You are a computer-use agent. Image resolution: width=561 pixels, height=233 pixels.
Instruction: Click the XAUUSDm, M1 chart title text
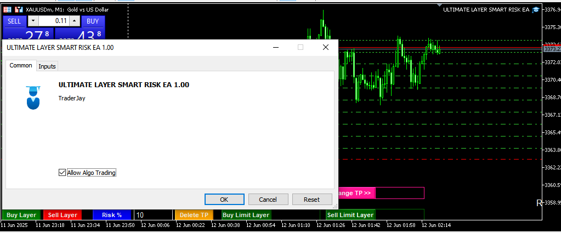67,10
